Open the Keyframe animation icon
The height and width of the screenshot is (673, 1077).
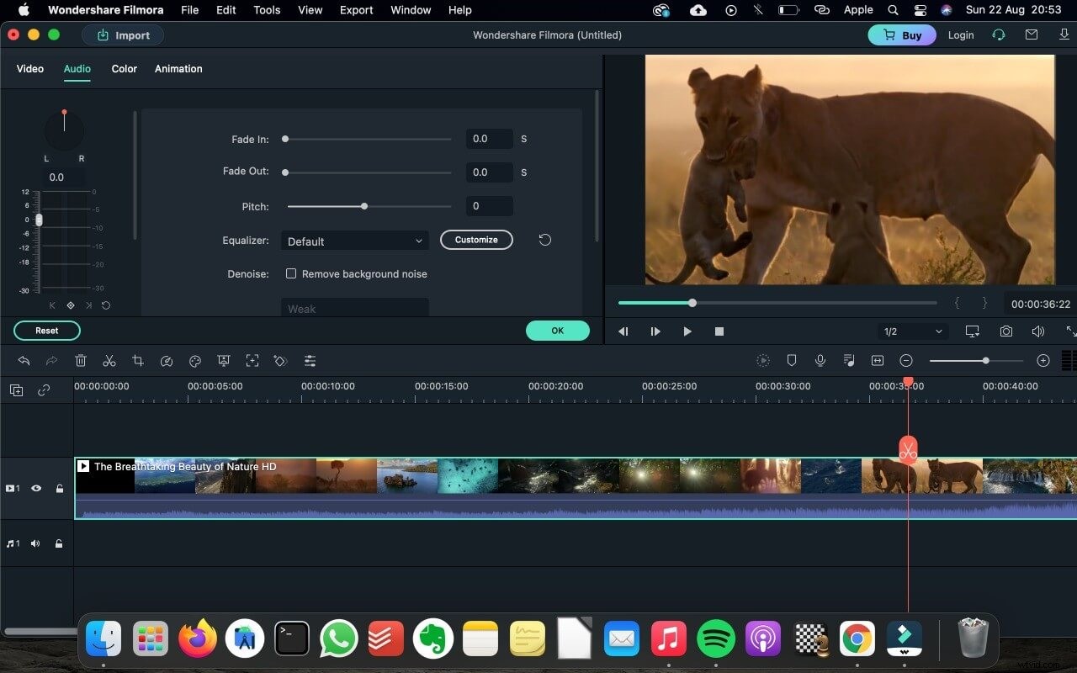click(280, 360)
